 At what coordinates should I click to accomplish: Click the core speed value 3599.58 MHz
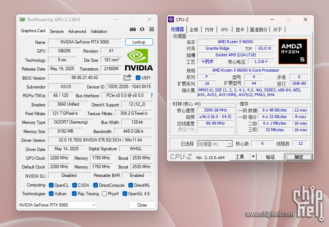click(216, 110)
